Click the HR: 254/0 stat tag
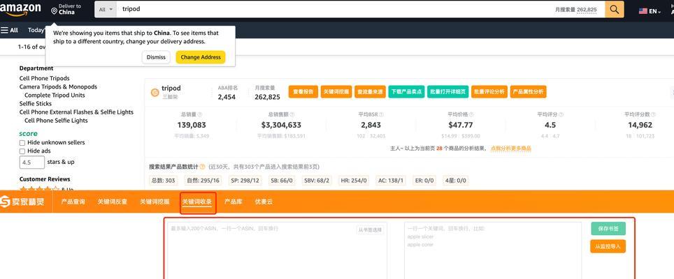674x279 pixels. 354,181
